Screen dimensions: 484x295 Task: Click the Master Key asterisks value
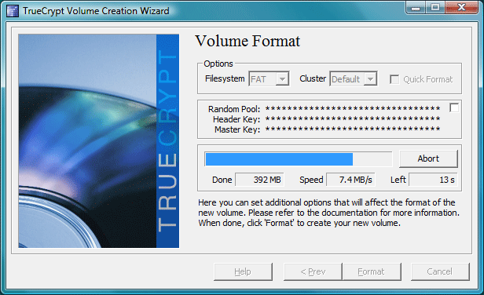pyautogui.click(x=353, y=129)
